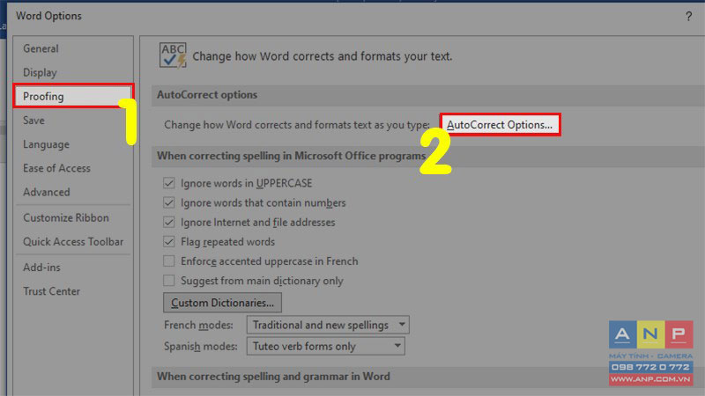Click 'When correcting spelling in Microsoft Office programs' heading

coord(292,156)
